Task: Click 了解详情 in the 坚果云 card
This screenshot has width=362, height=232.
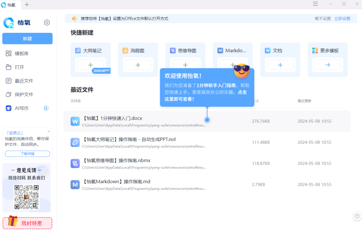Action: pyautogui.click(x=27, y=154)
